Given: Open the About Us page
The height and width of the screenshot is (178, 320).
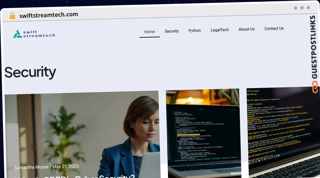Looking at the screenshot, I should point(246,29).
